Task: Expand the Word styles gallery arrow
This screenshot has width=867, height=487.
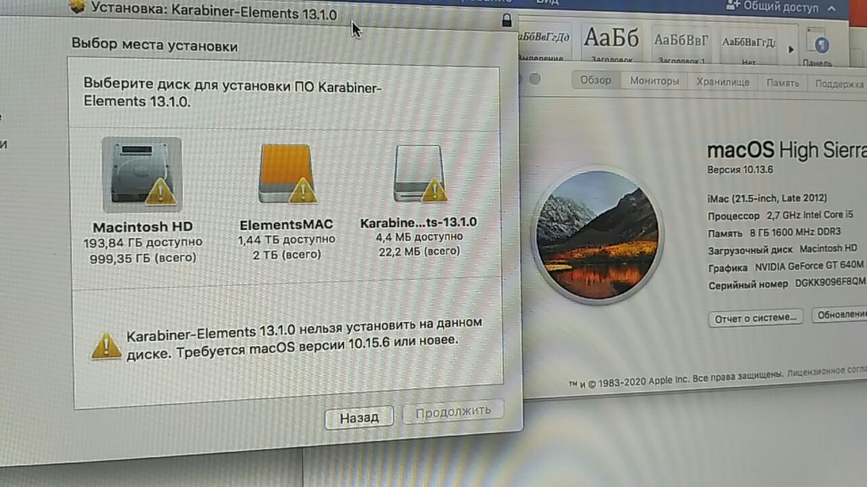Action: (791, 49)
